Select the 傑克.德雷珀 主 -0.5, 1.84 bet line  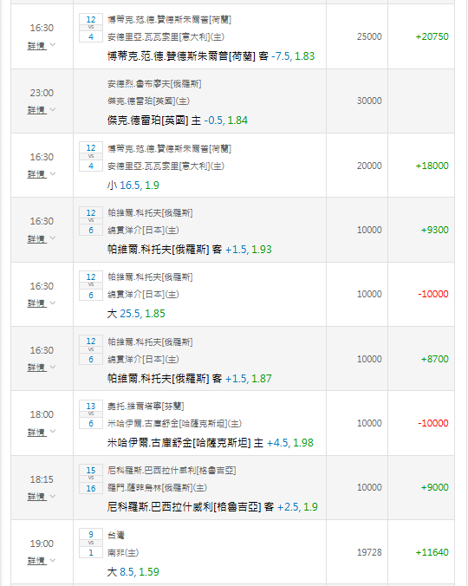pos(178,120)
